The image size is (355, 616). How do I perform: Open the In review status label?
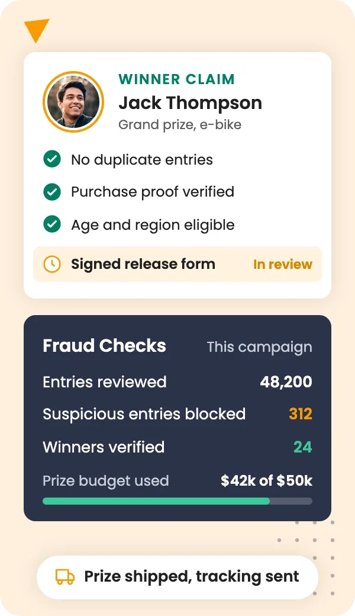pos(282,264)
